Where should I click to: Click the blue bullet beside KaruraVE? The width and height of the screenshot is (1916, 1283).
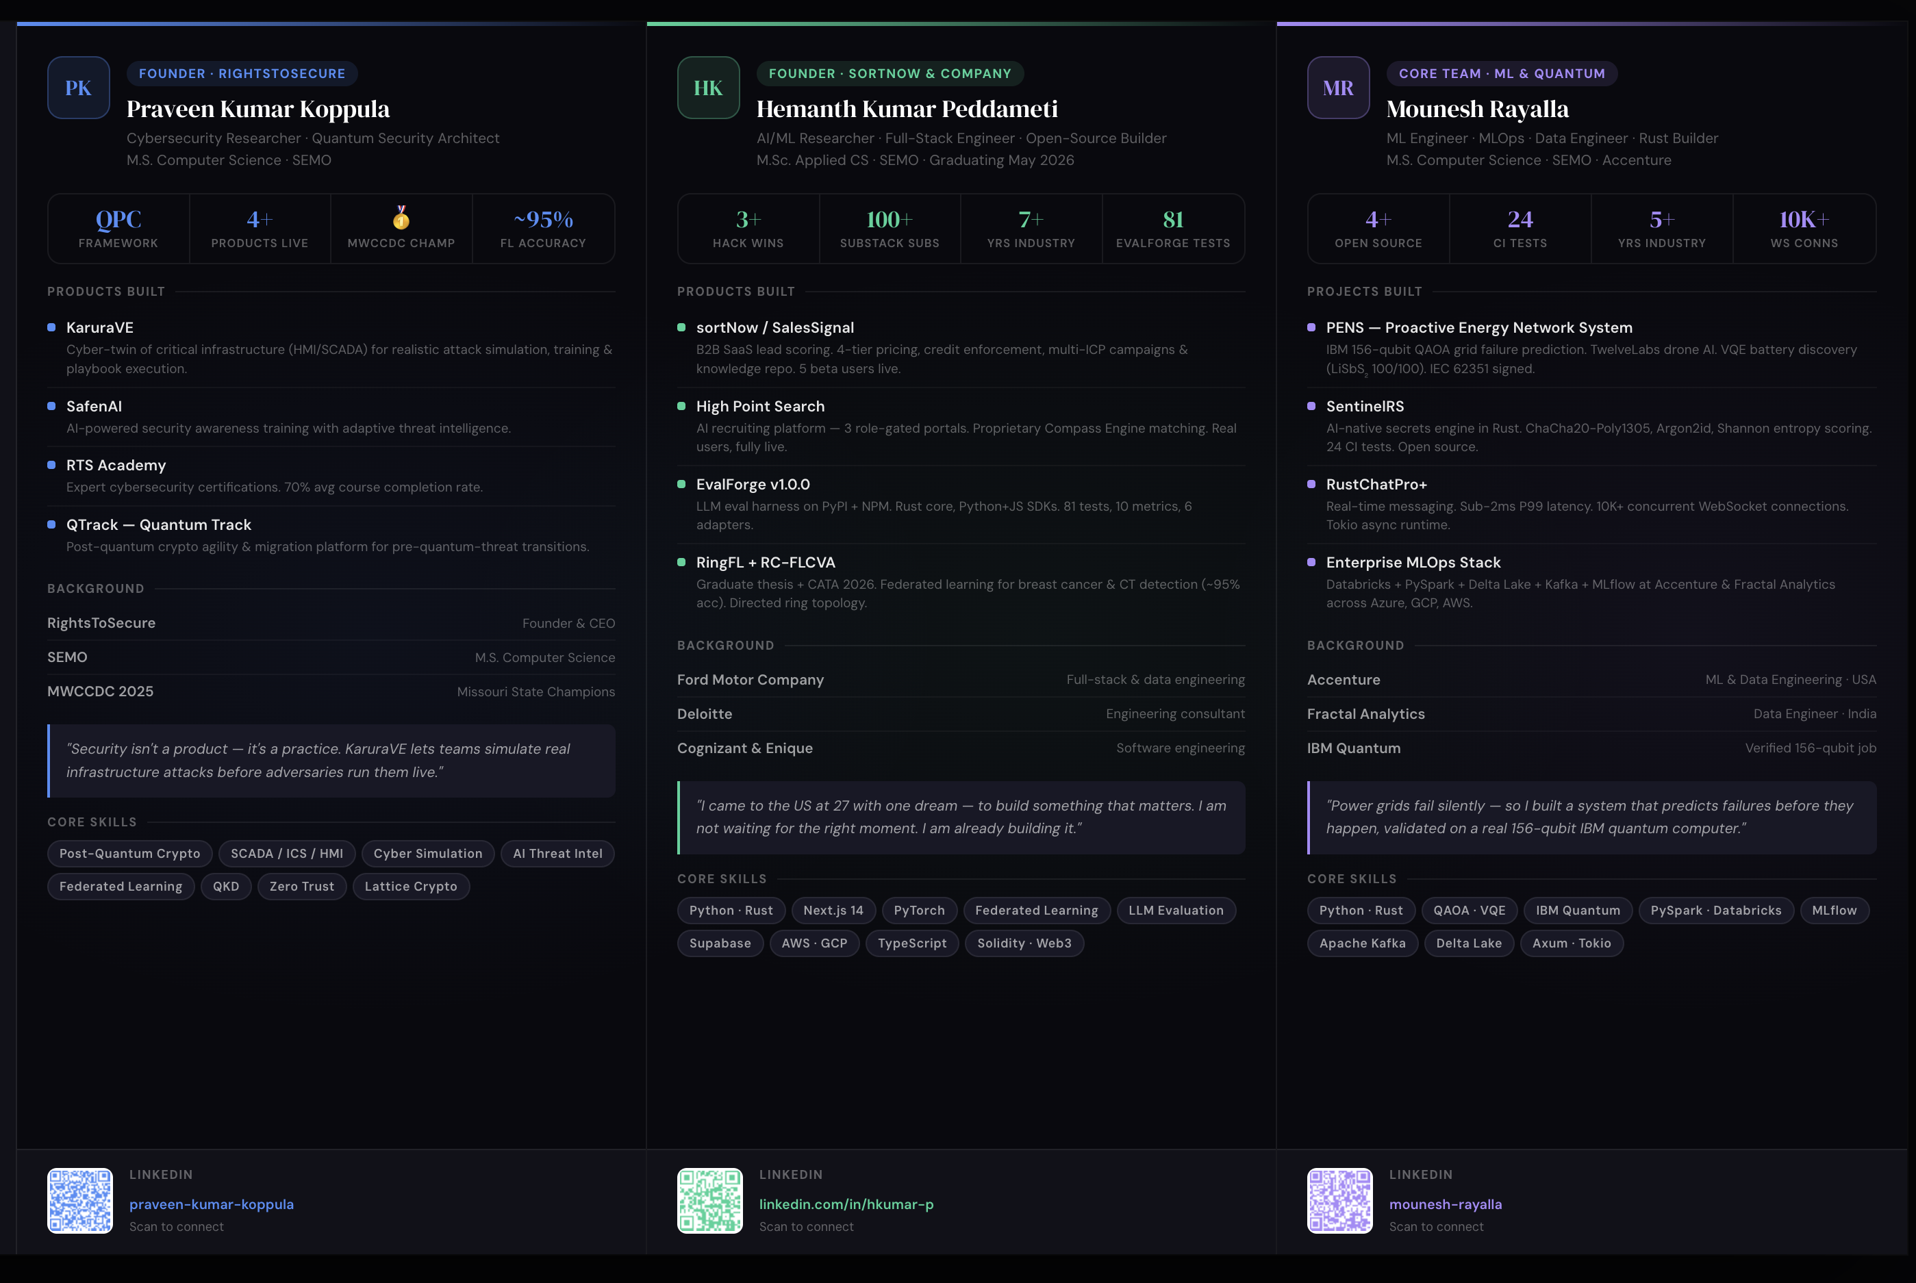click(x=51, y=327)
